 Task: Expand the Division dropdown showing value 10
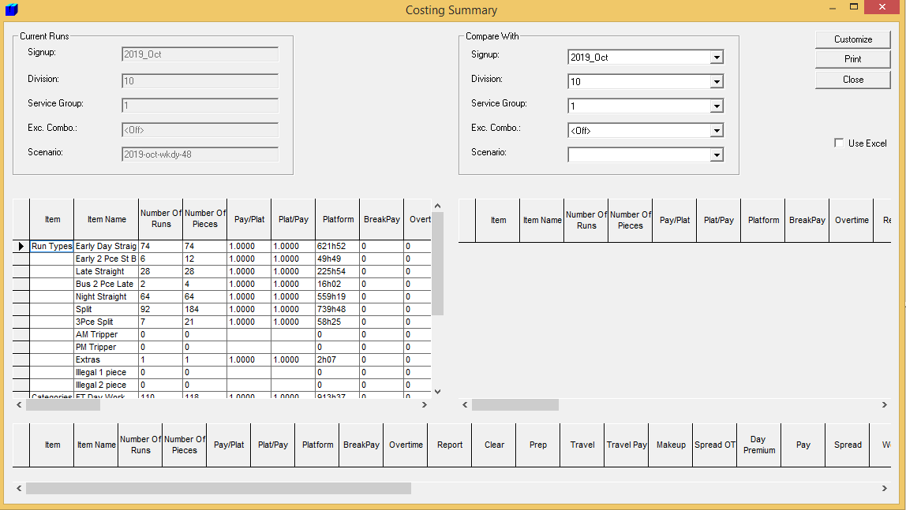click(x=717, y=81)
